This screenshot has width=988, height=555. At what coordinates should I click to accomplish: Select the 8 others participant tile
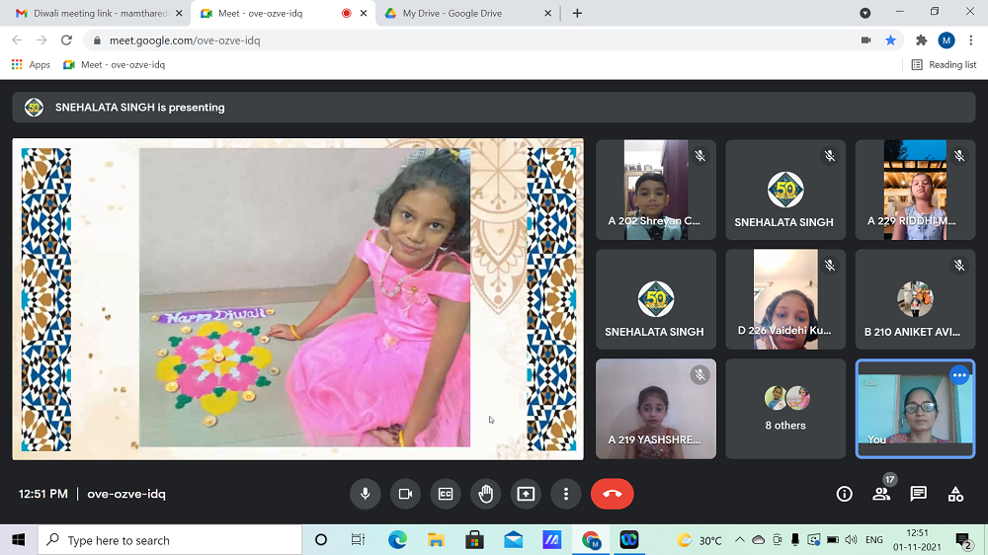pyautogui.click(x=785, y=409)
